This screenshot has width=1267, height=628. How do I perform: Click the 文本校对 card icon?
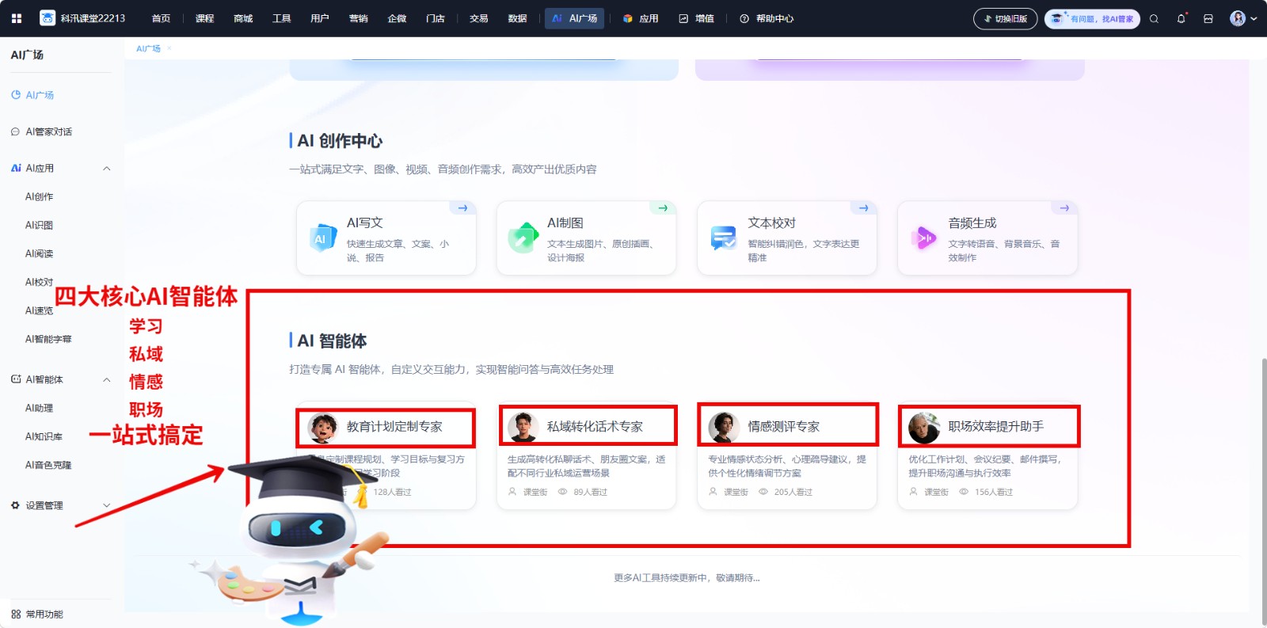[x=724, y=238]
